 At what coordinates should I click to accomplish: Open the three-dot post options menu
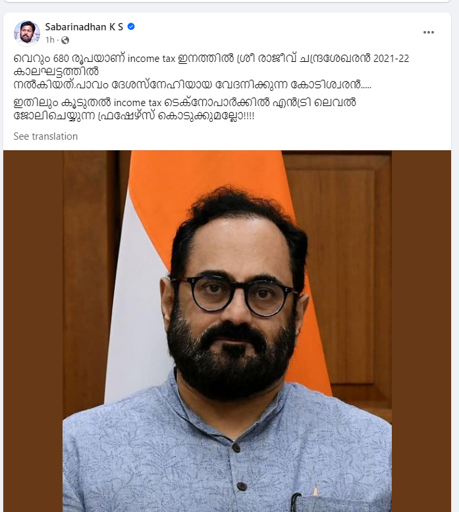428,32
